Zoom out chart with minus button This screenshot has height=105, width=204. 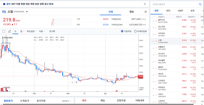pos(72,82)
